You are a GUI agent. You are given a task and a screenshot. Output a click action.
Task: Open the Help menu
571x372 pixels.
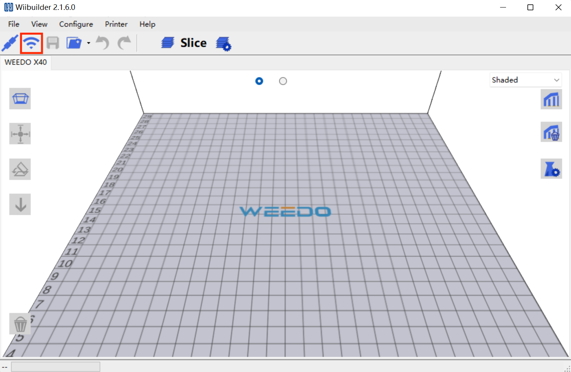tap(147, 24)
